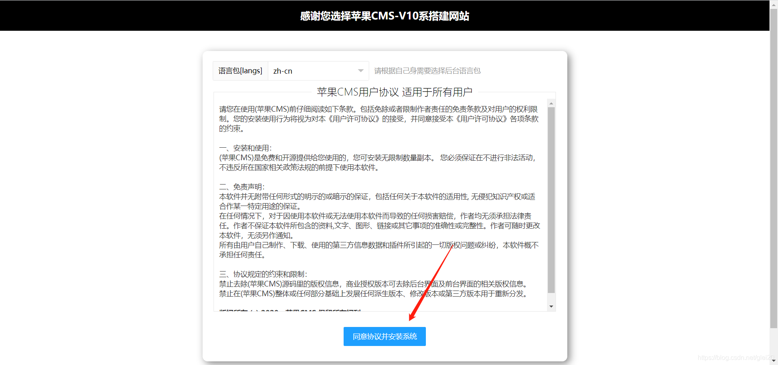
Task: Click the 语言包[langs] label
Action: pos(240,71)
